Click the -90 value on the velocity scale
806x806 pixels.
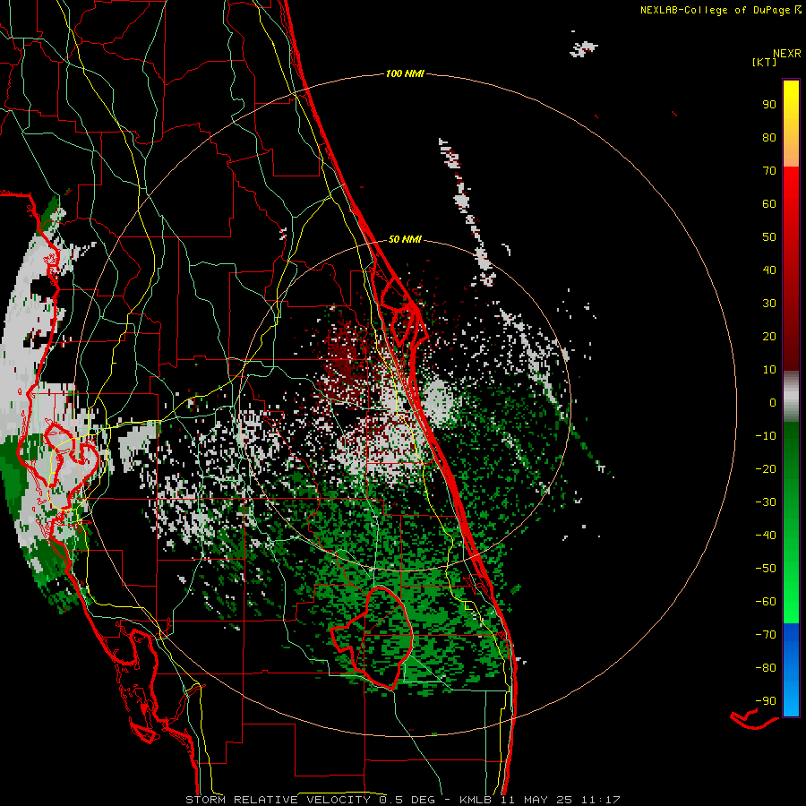click(x=766, y=701)
